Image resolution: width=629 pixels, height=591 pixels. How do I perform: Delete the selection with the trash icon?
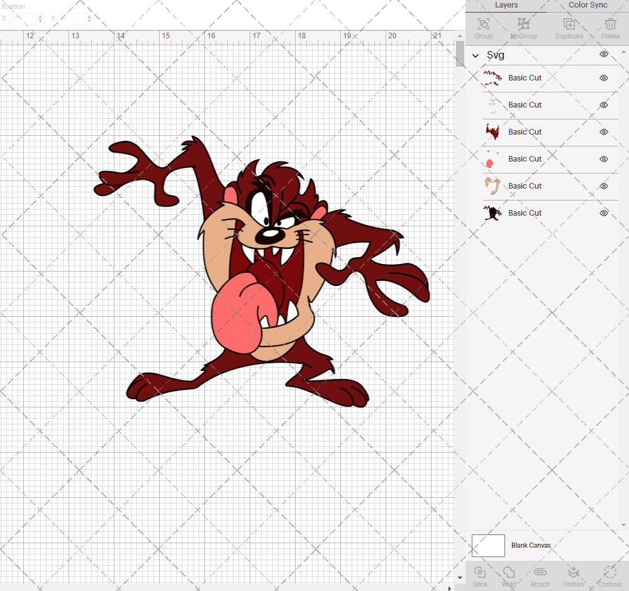coord(610,25)
